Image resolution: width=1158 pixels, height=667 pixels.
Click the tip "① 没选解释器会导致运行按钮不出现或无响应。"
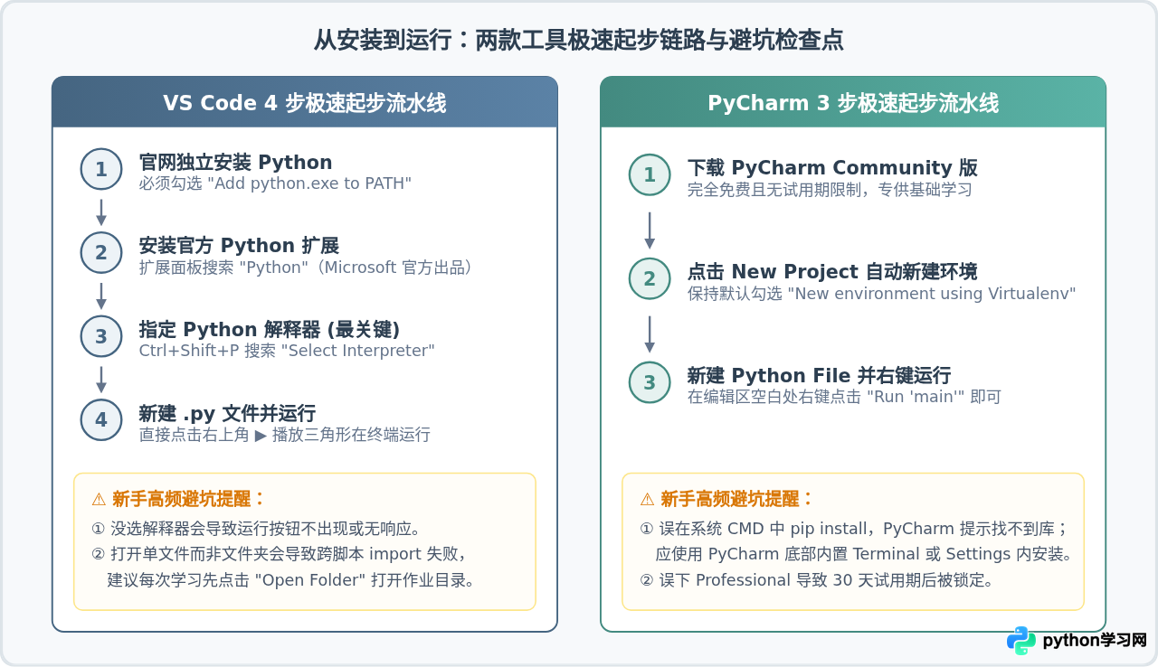(257, 529)
